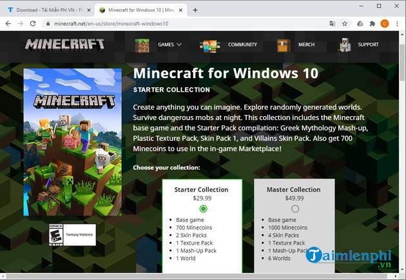Click the browser forward arrow
This screenshot has width=406, height=280.
click(21, 24)
